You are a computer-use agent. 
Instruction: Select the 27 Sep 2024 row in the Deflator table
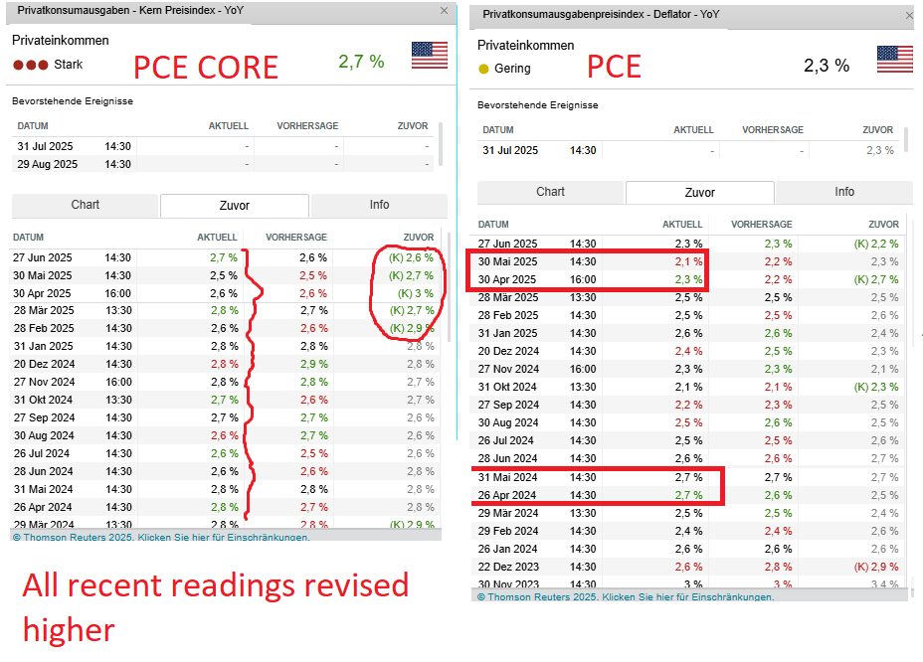pos(688,405)
